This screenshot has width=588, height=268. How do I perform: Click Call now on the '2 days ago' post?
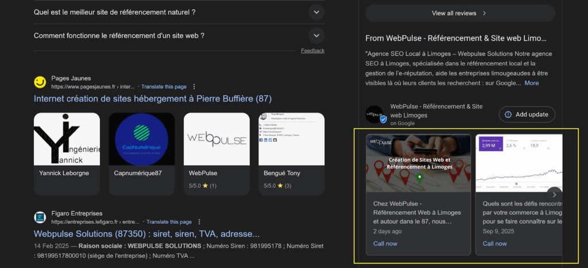click(385, 244)
